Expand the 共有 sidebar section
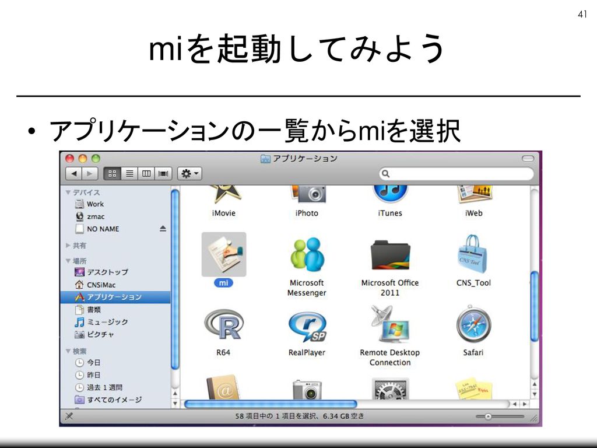The height and width of the screenshot is (448, 597). [68, 246]
